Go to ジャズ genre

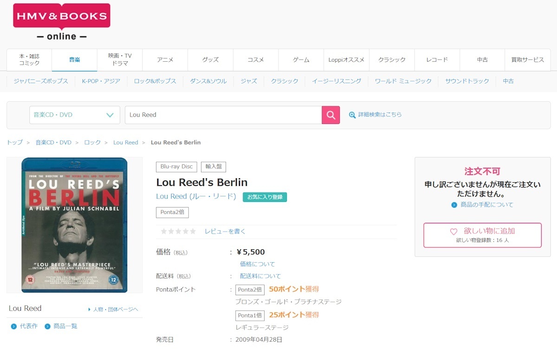click(249, 81)
